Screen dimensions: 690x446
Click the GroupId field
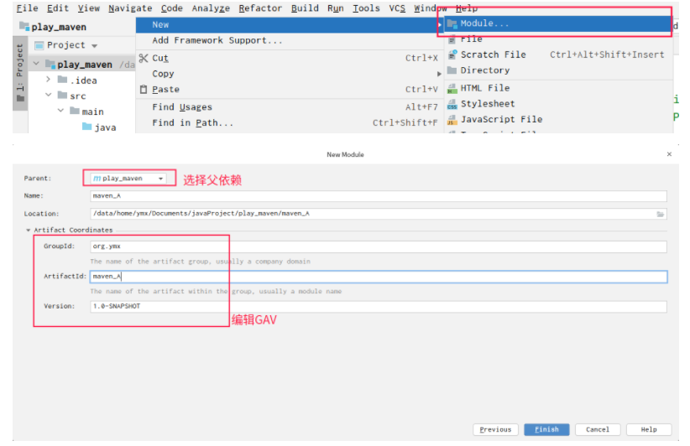point(379,246)
